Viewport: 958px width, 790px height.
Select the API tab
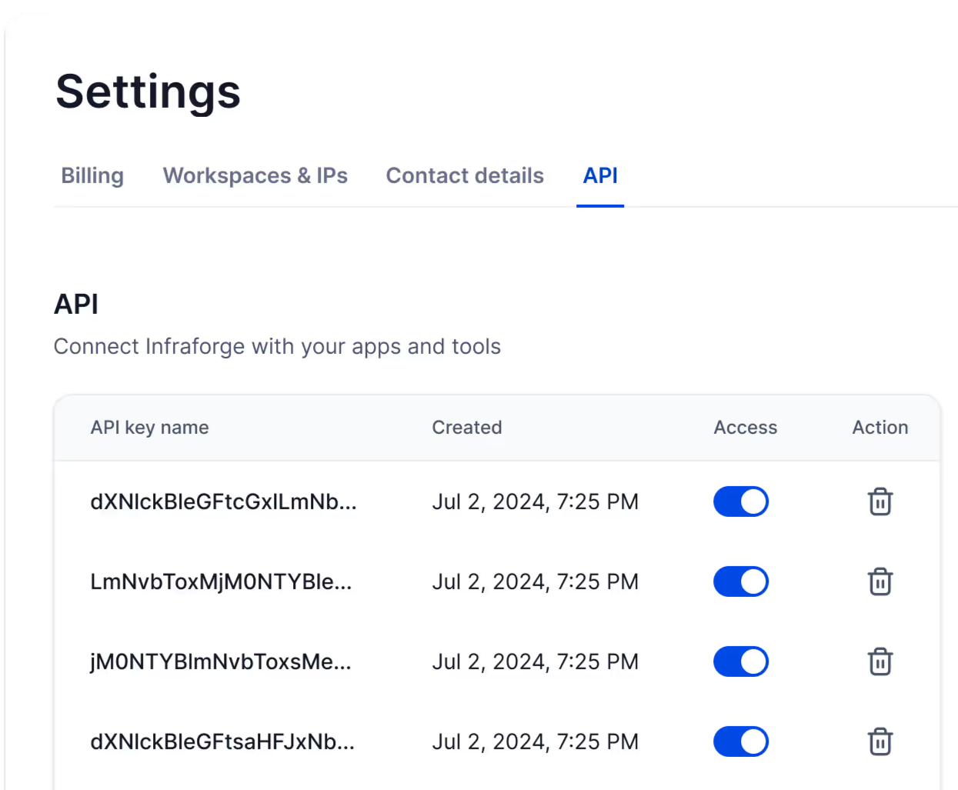point(600,176)
